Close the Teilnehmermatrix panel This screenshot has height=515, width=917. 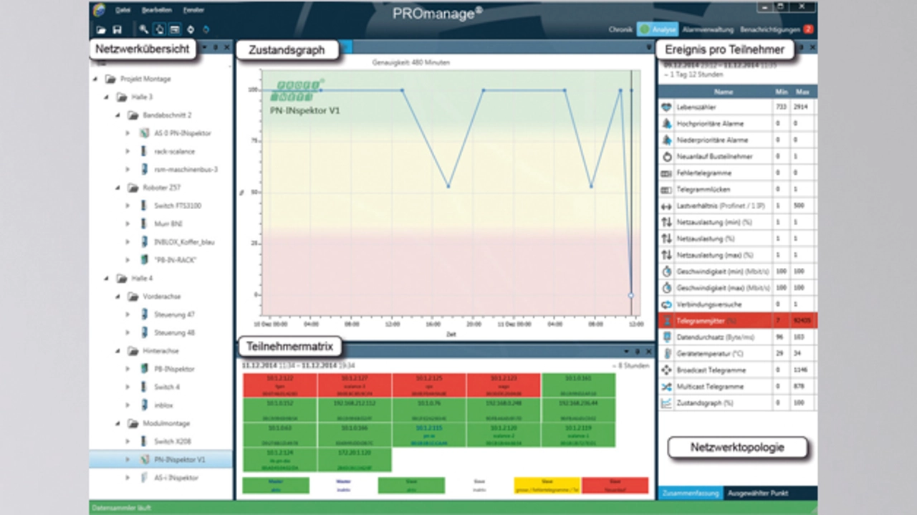coord(649,351)
